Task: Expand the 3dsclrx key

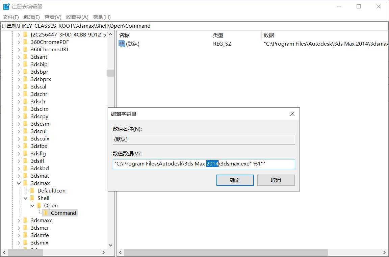Action: (x=19, y=109)
